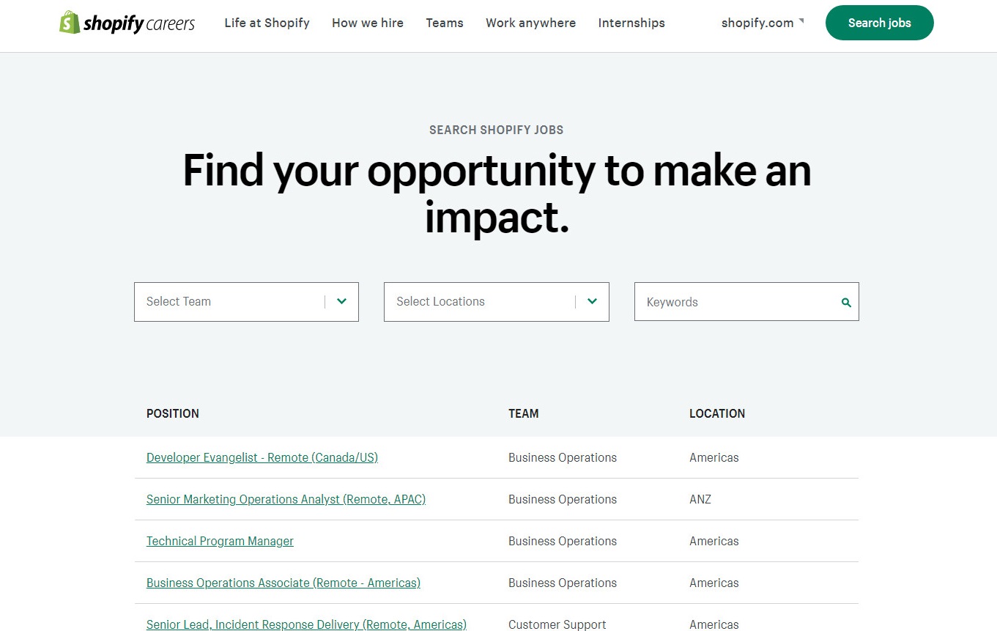Open the Select Locations dropdown chevron
997x631 pixels.
[x=592, y=301]
